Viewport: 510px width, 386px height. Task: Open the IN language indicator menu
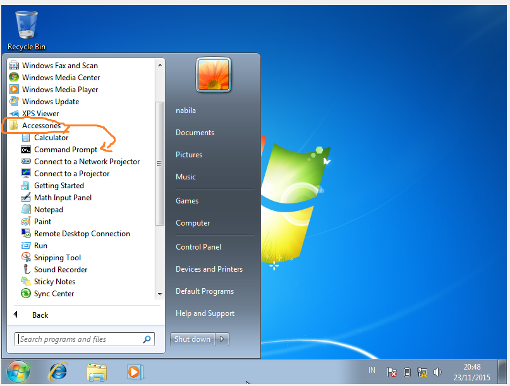point(372,371)
